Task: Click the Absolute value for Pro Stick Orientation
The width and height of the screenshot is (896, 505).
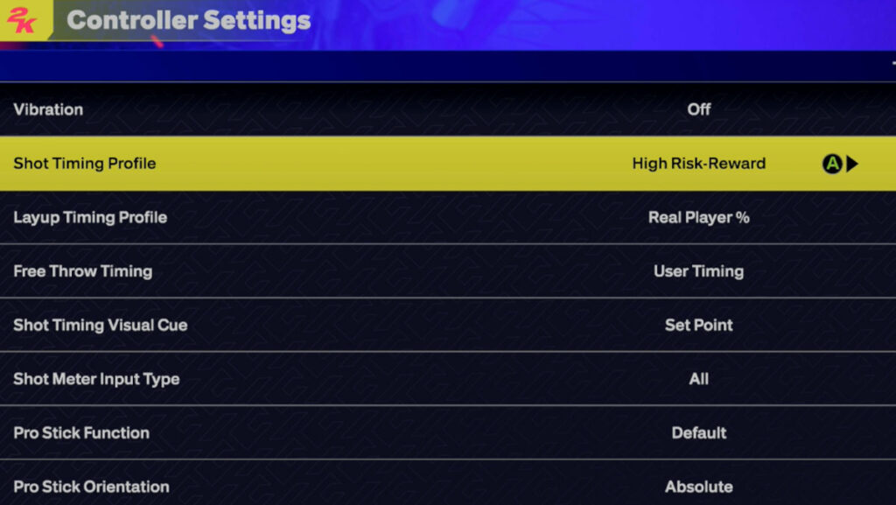Action: [697, 487]
